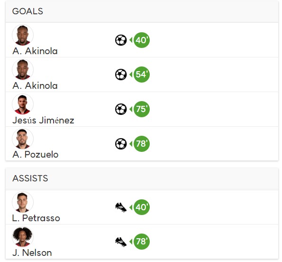Click the Jesús Jiménez name link
The image size is (282, 262).
click(x=43, y=120)
